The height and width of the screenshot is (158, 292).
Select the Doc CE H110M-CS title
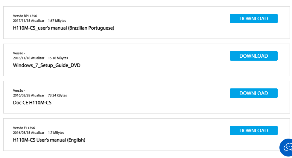pos(32,103)
